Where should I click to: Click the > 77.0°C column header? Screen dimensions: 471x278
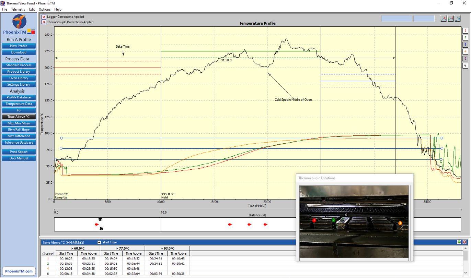(123, 248)
